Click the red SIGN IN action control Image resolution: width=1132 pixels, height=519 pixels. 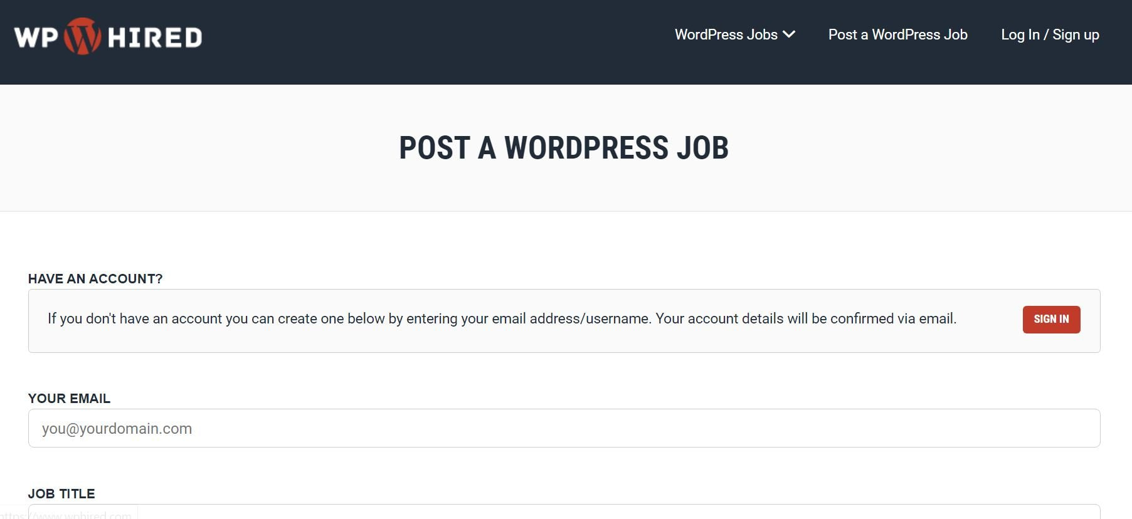tap(1051, 319)
